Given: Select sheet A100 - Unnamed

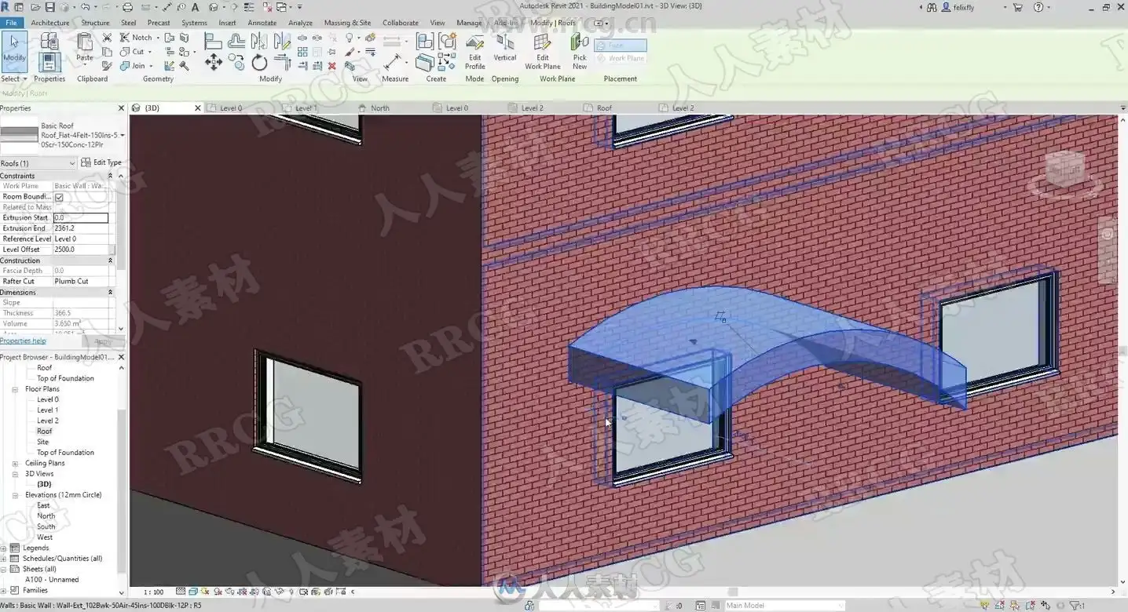Looking at the screenshot, I should coord(52,580).
